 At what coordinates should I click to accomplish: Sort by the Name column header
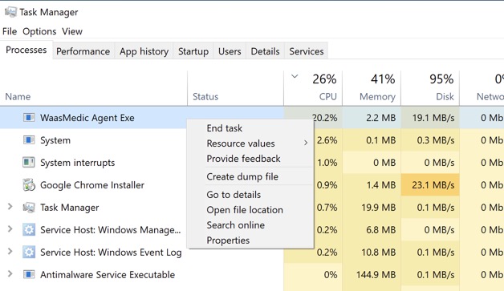pos(18,97)
